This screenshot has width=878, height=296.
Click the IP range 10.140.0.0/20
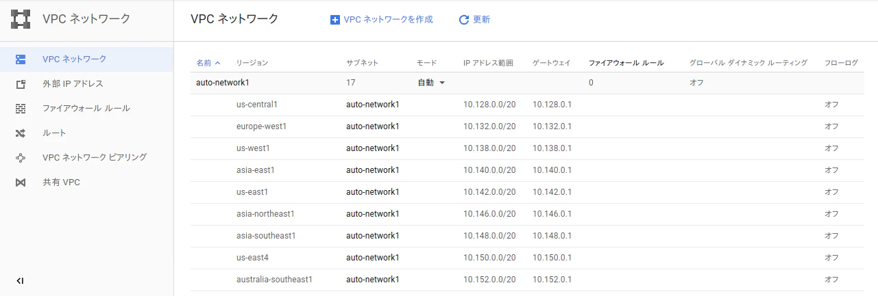pos(489,170)
